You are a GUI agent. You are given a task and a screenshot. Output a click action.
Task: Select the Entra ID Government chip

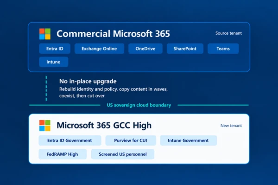(x=70, y=141)
